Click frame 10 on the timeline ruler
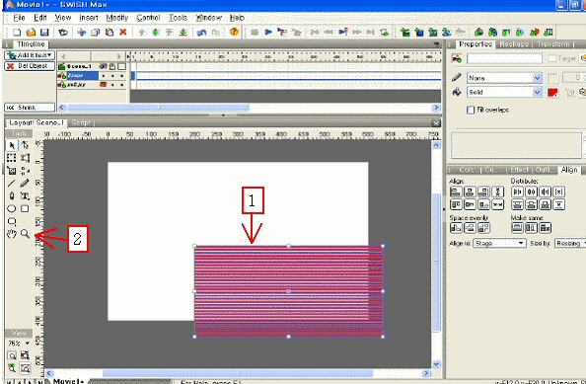 tap(175, 56)
